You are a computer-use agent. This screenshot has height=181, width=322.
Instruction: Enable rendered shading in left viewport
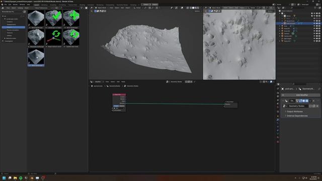198,8
